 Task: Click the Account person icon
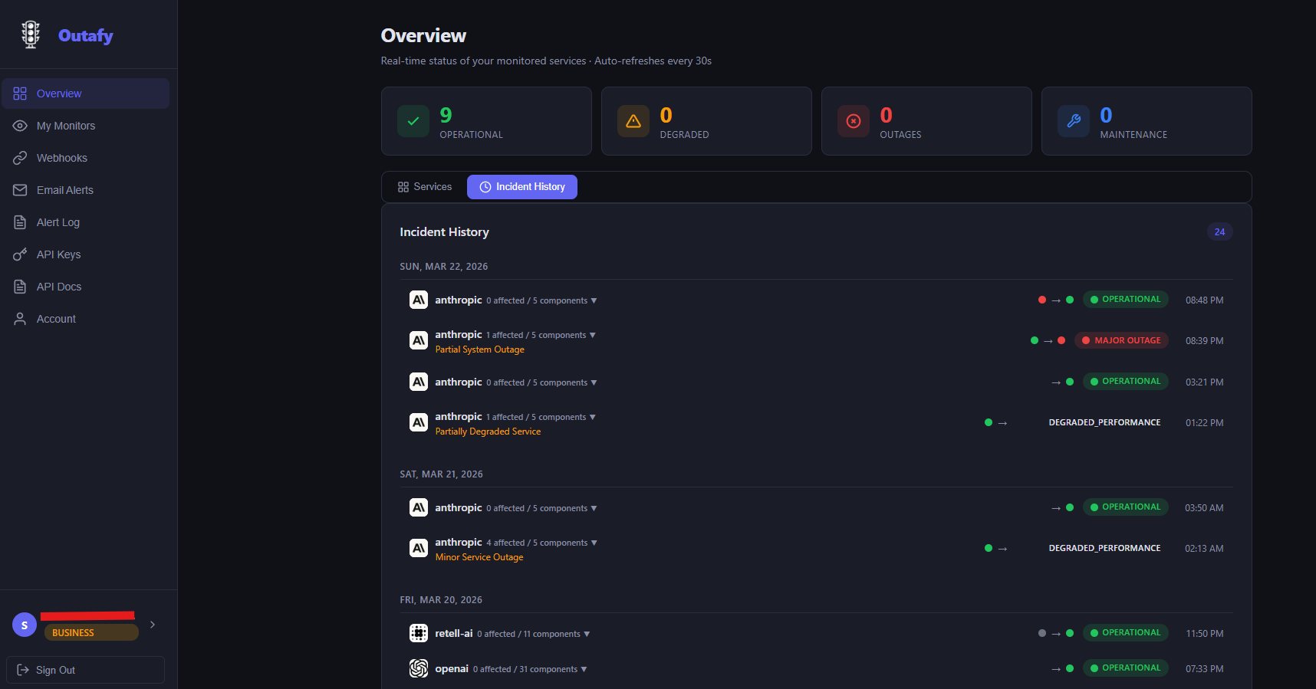pos(20,319)
